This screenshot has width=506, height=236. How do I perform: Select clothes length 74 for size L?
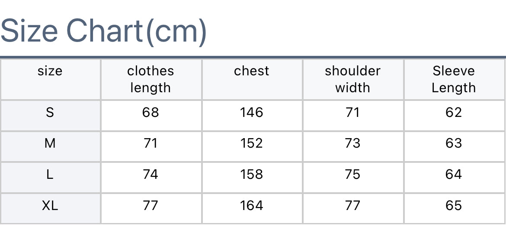coord(151,175)
